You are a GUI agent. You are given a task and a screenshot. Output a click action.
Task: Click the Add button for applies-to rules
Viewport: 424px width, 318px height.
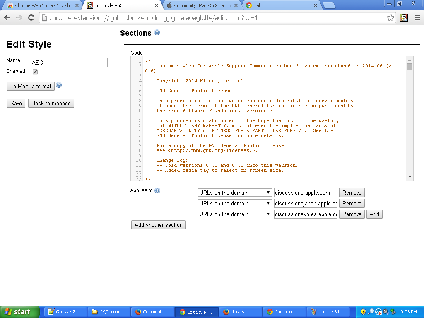[x=374, y=214]
